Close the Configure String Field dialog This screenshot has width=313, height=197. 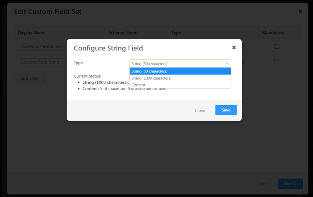point(234,47)
